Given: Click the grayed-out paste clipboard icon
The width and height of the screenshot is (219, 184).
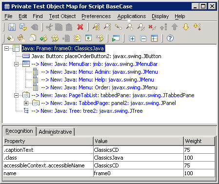Looking at the screenshot, I should pyautogui.click(x=69, y=27).
